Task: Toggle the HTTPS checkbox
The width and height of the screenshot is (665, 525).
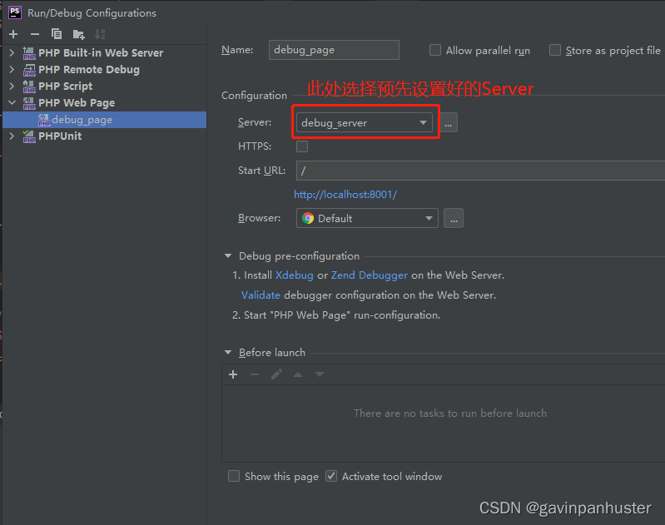Action: coord(302,146)
